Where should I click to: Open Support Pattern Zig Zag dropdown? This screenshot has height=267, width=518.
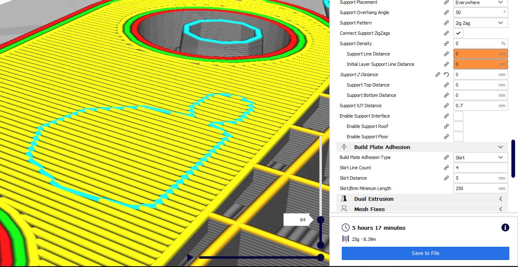[481, 23]
